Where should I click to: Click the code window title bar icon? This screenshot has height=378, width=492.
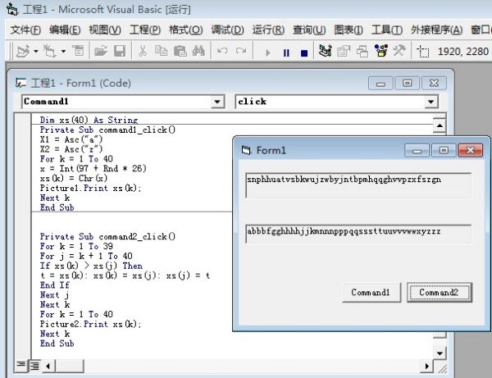point(21,83)
